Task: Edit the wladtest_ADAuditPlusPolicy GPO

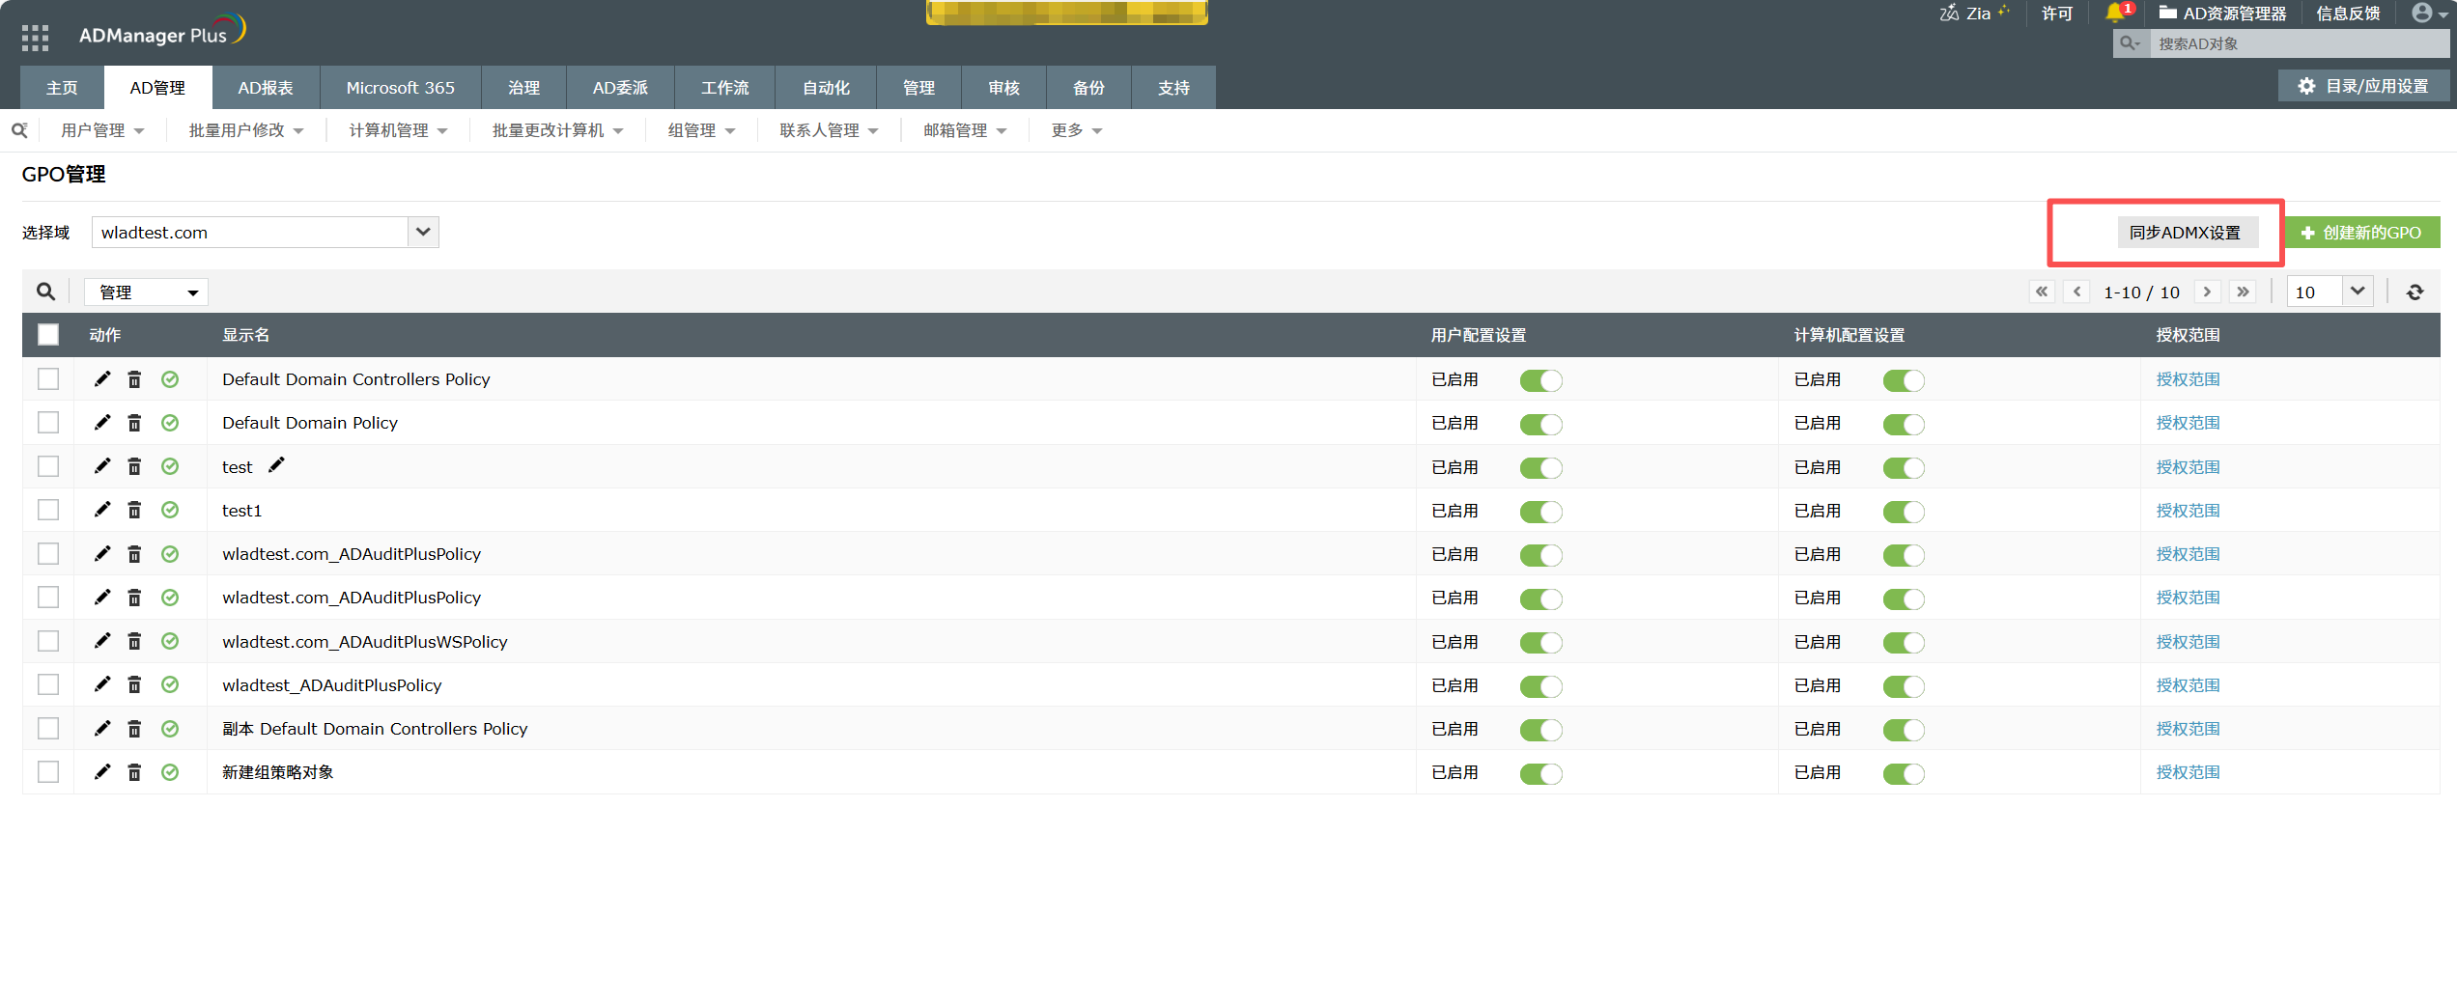Action: (x=102, y=683)
